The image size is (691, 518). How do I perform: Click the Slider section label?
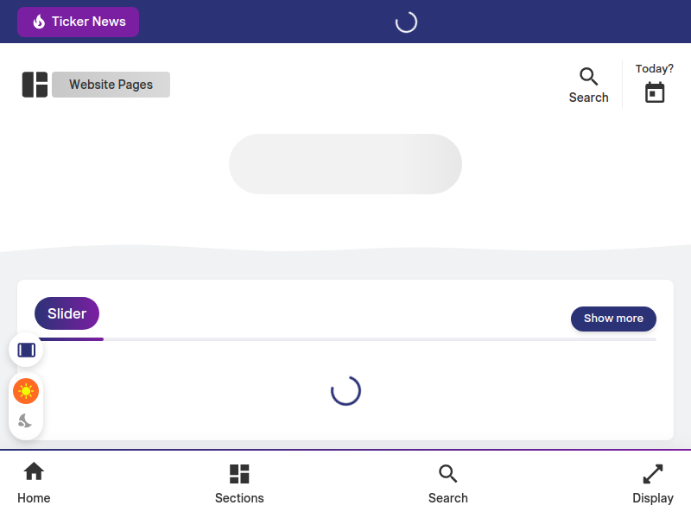click(67, 313)
